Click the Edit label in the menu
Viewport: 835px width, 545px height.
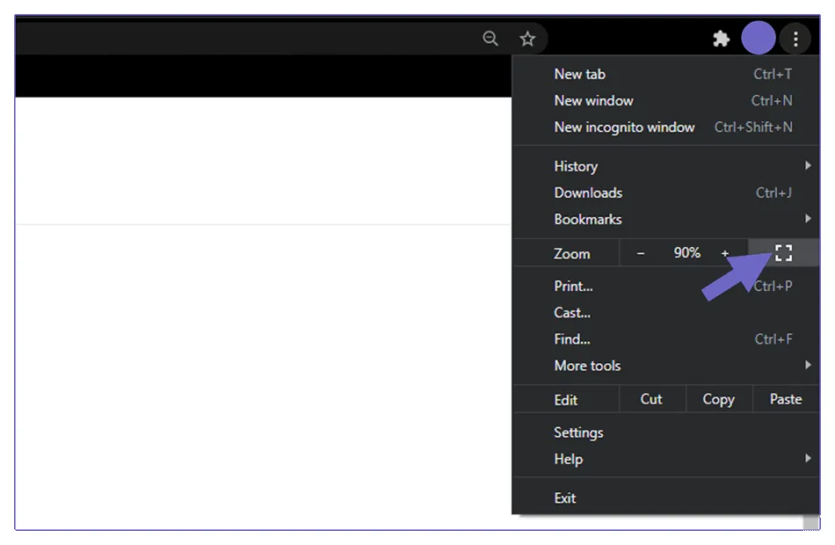[x=565, y=400]
